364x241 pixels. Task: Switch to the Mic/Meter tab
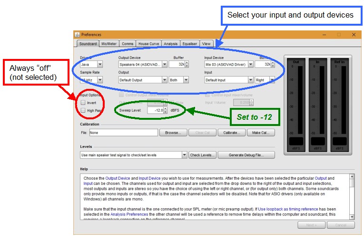[x=108, y=44]
